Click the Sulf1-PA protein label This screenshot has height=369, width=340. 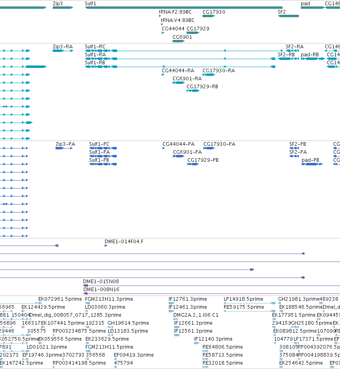[x=99, y=152]
